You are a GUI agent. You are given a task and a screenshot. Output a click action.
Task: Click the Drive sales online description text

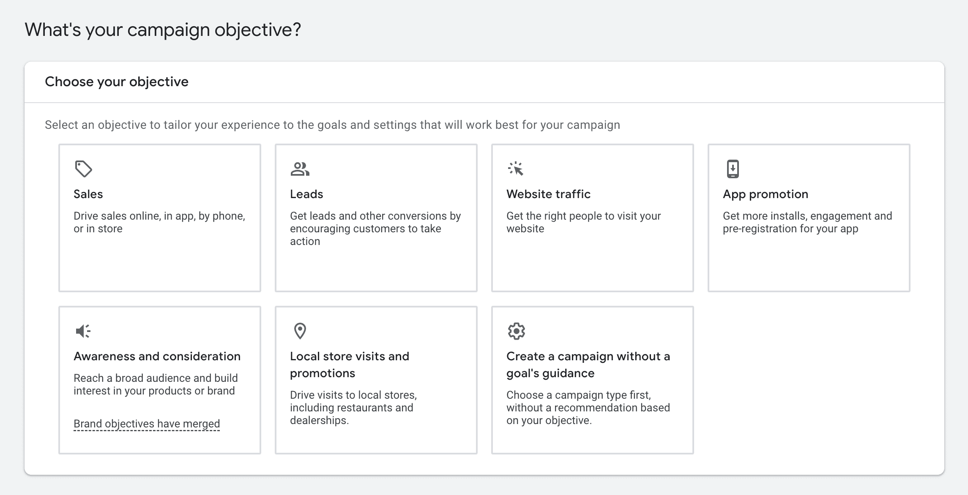point(159,222)
